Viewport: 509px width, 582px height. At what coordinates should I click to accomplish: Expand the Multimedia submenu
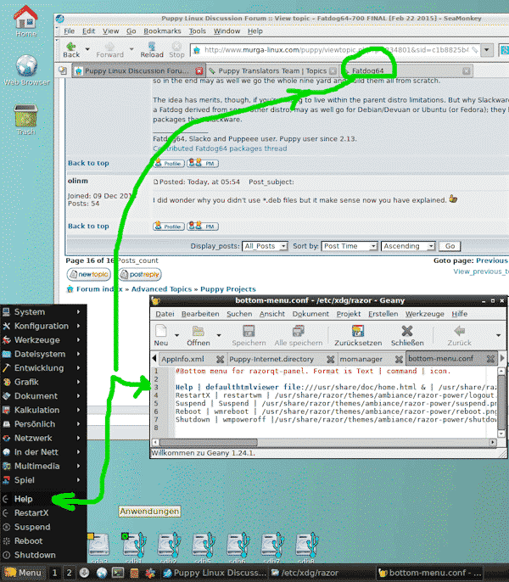[43, 467]
